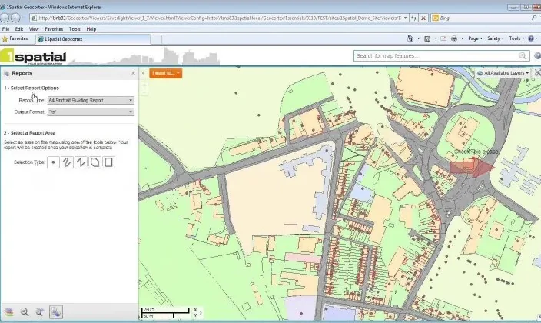Click the browser Forward button

pos(15,18)
